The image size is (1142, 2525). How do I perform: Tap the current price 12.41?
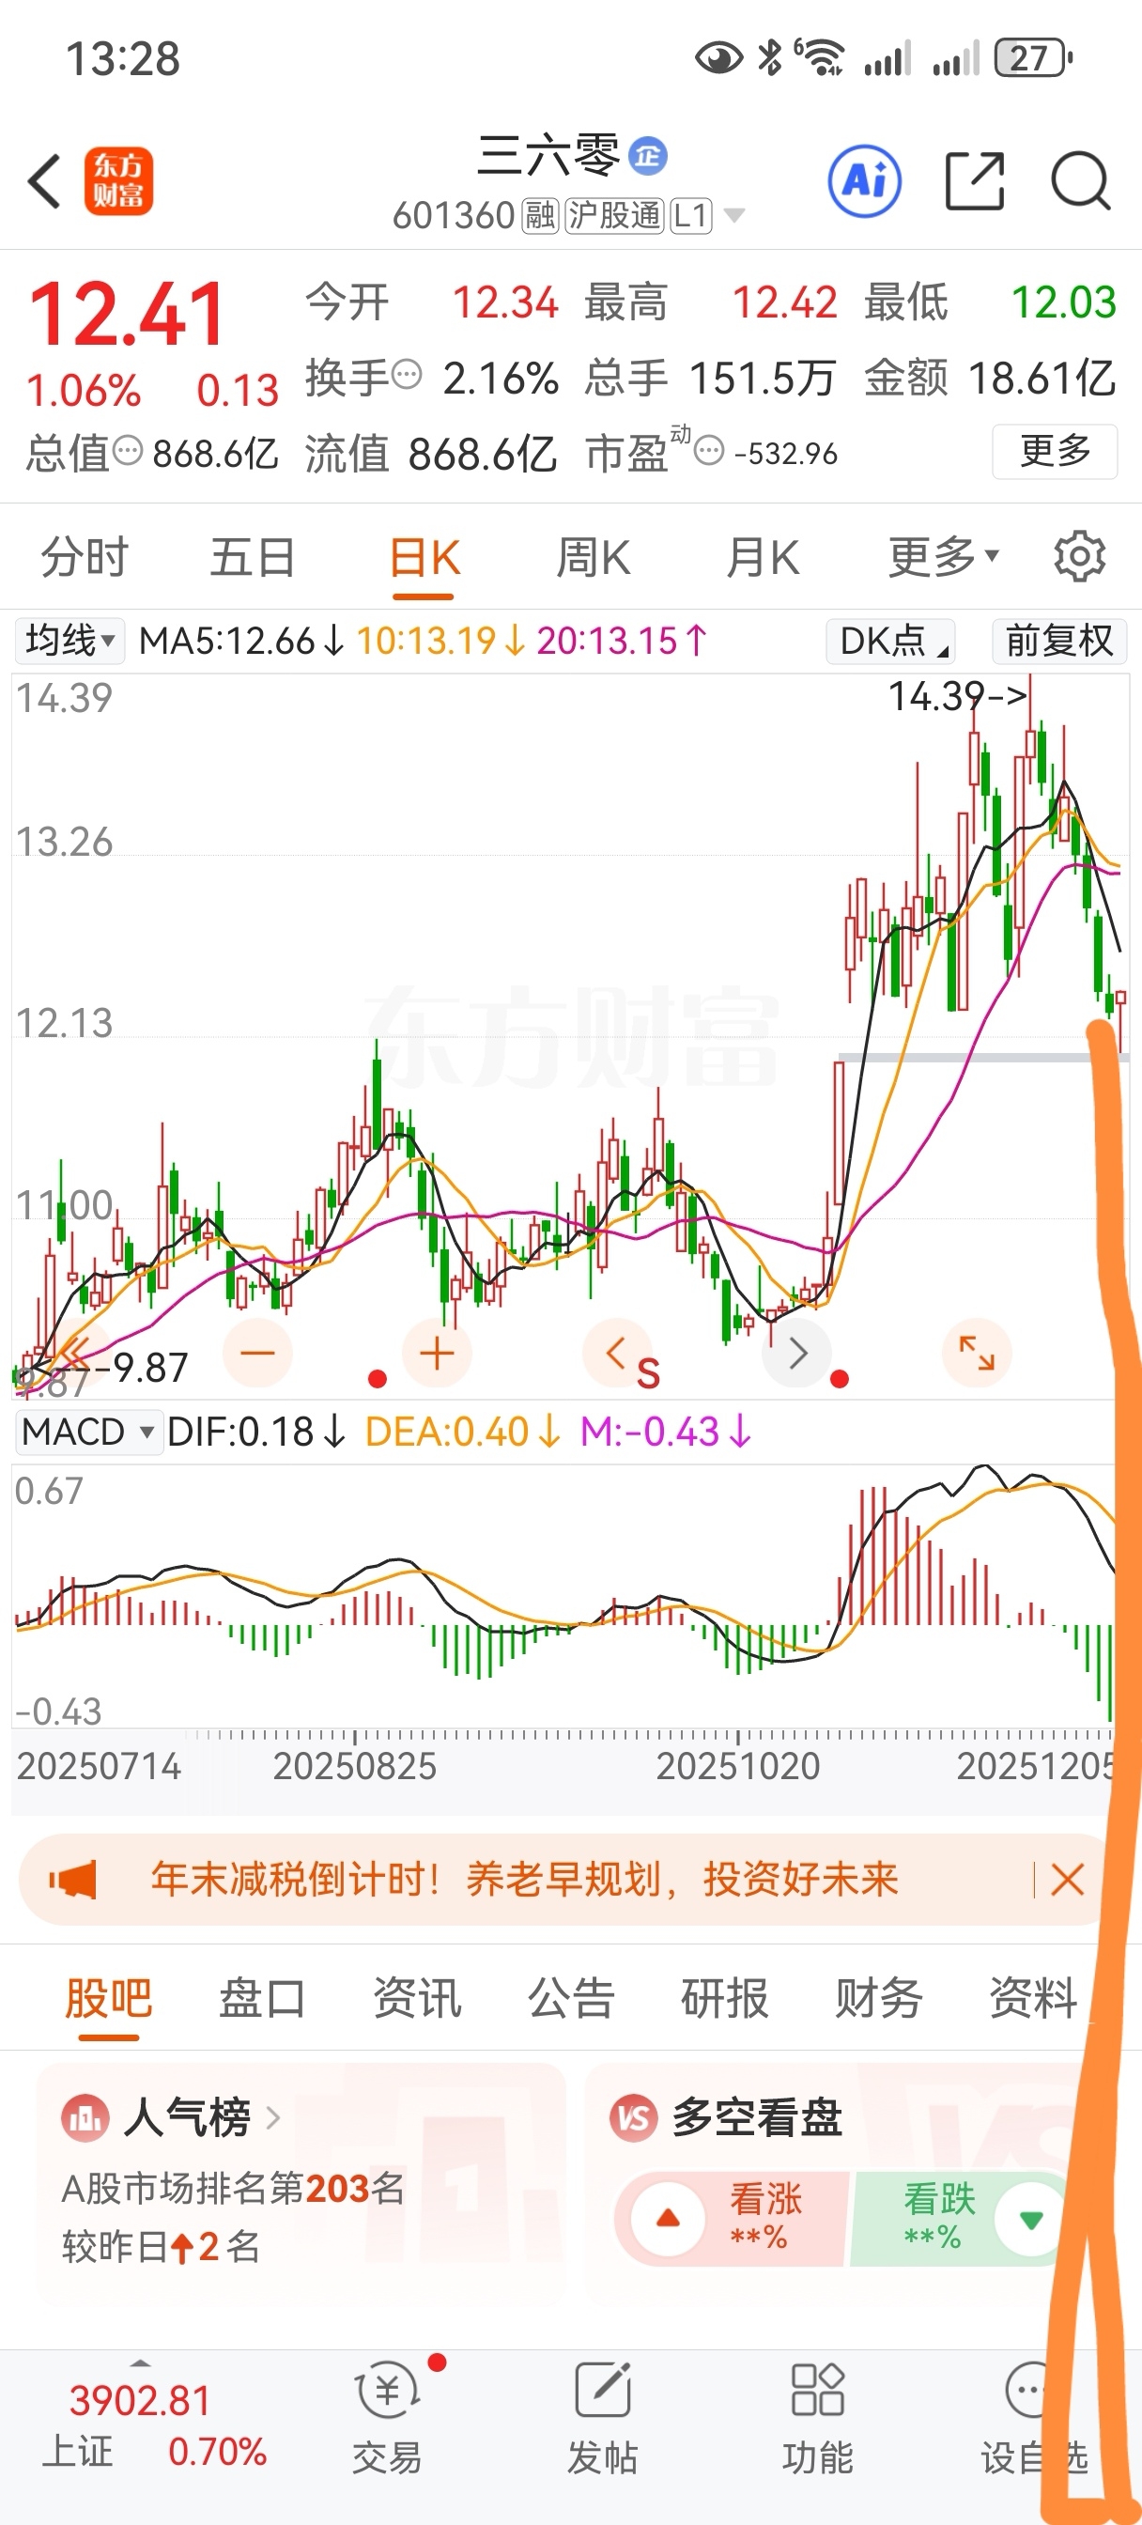tap(127, 314)
